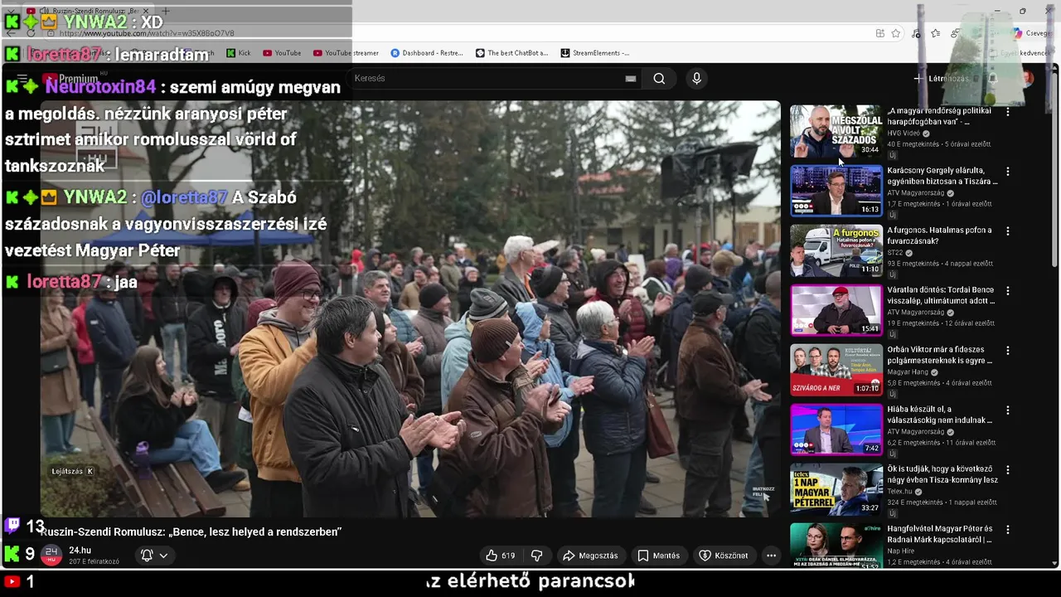The width and height of the screenshot is (1061, 597).
Task: Open the browser favorites list icon
Action: 935,33
